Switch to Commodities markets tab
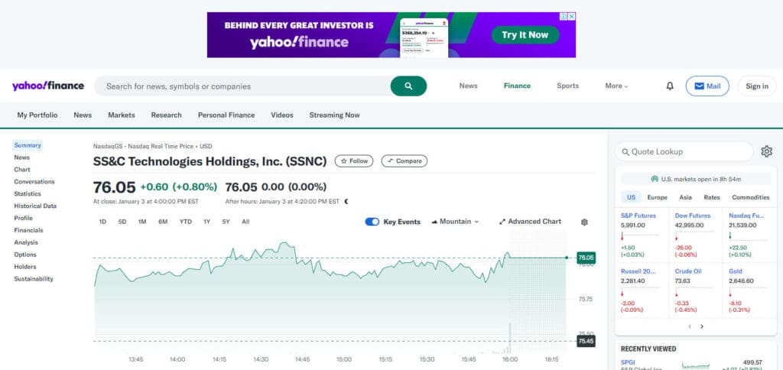This screenshot has height=370, width=783. (751, 197)
